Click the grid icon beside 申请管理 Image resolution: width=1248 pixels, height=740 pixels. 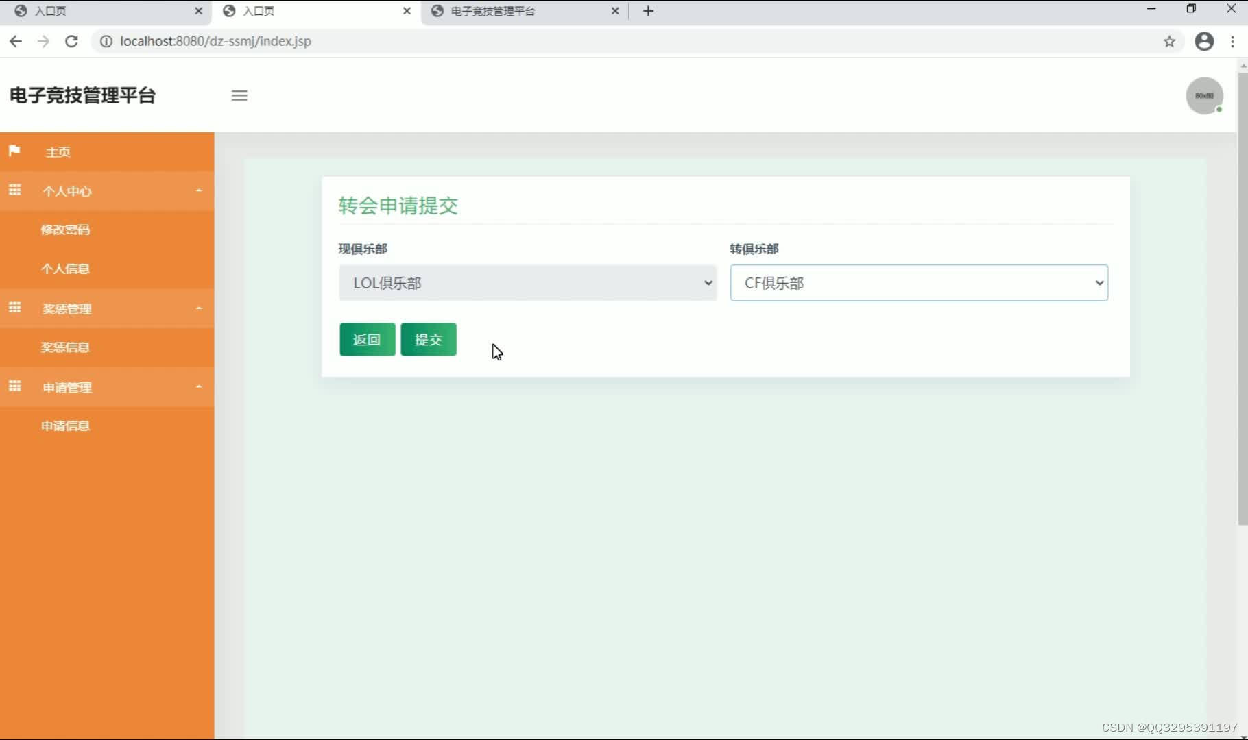click(x=14, y=386)
